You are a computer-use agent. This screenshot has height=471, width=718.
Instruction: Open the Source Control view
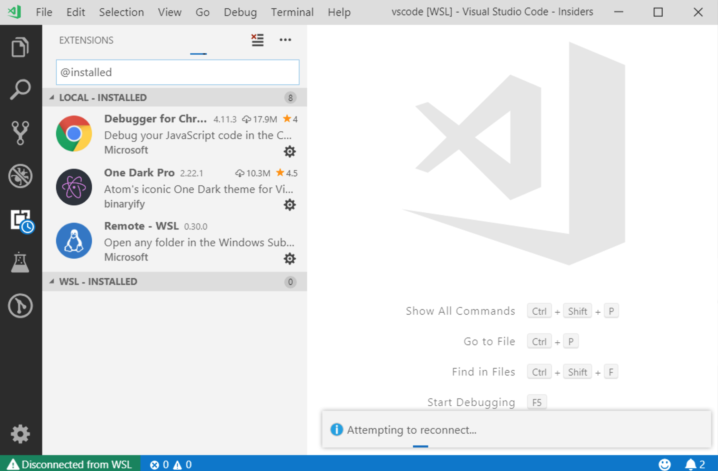click(x=20, y=132)
